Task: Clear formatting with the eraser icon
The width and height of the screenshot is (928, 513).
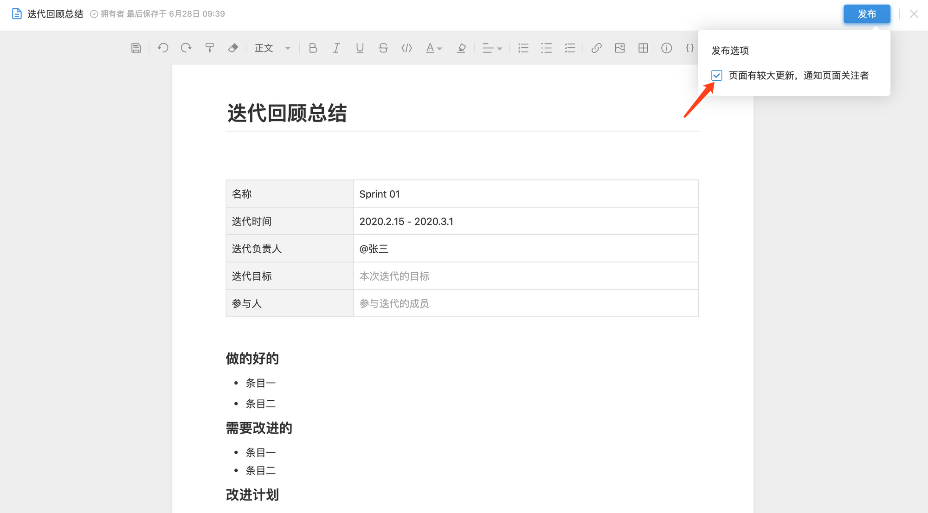Action: point(233,48)
